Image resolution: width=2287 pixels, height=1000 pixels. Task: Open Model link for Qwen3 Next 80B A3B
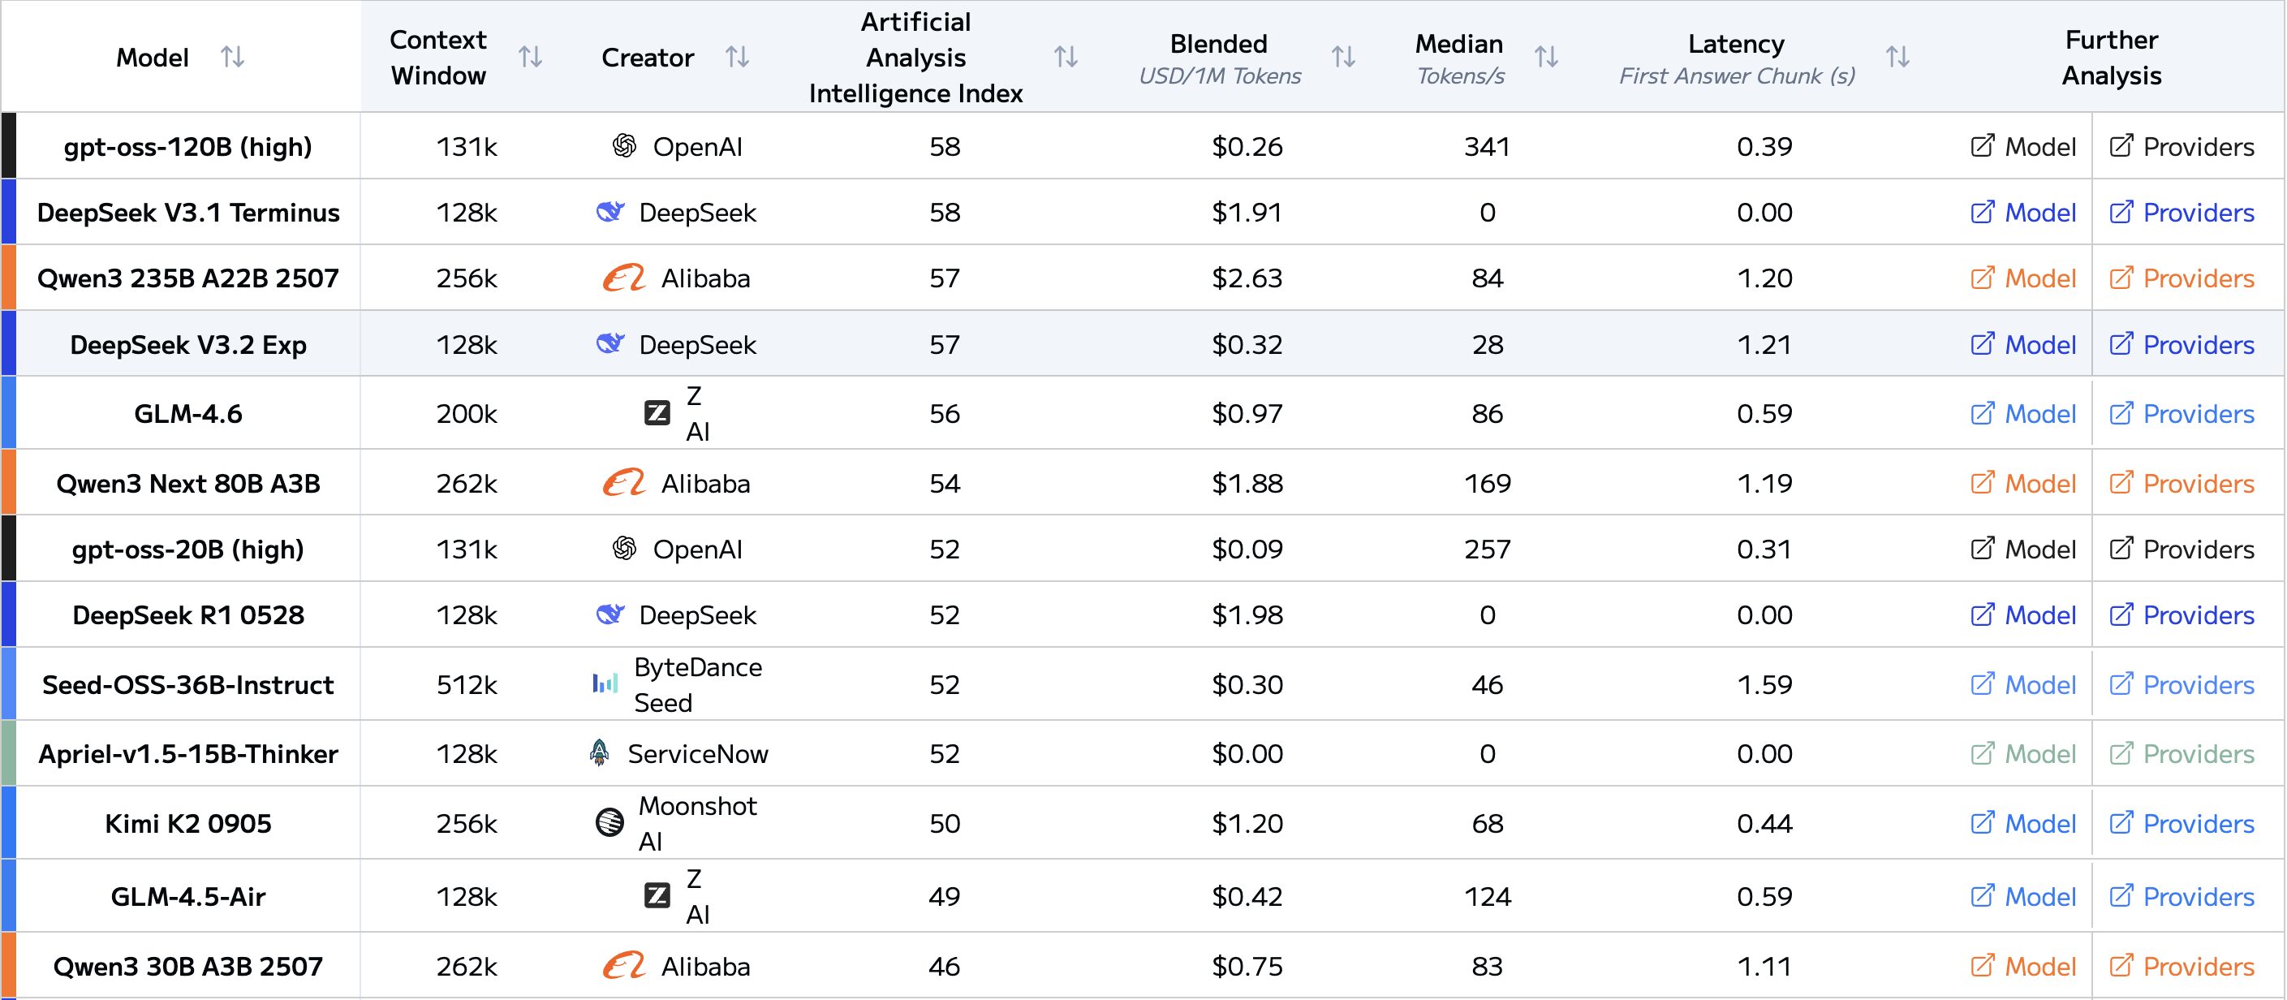coord(2023,483)
